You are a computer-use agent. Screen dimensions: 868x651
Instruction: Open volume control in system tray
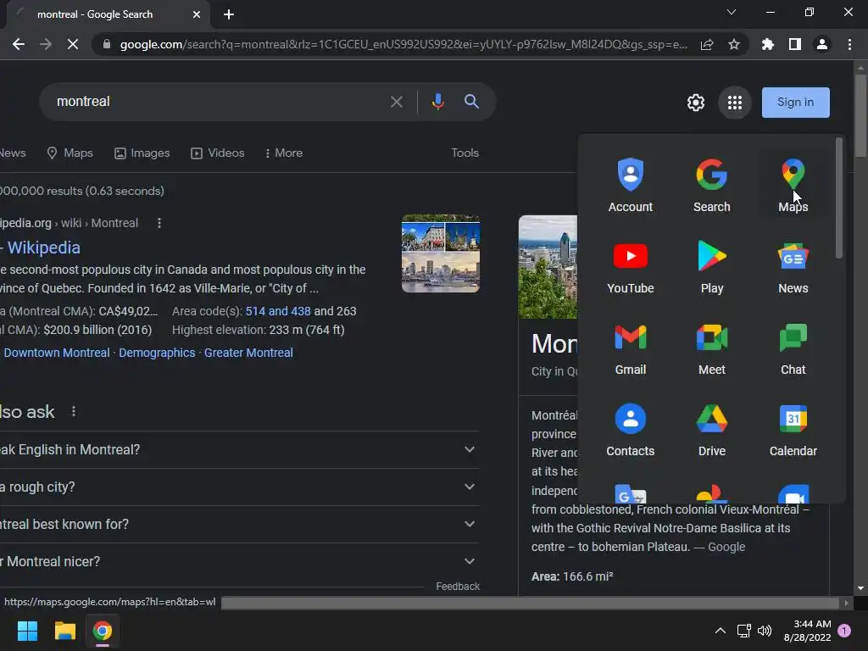765,631
